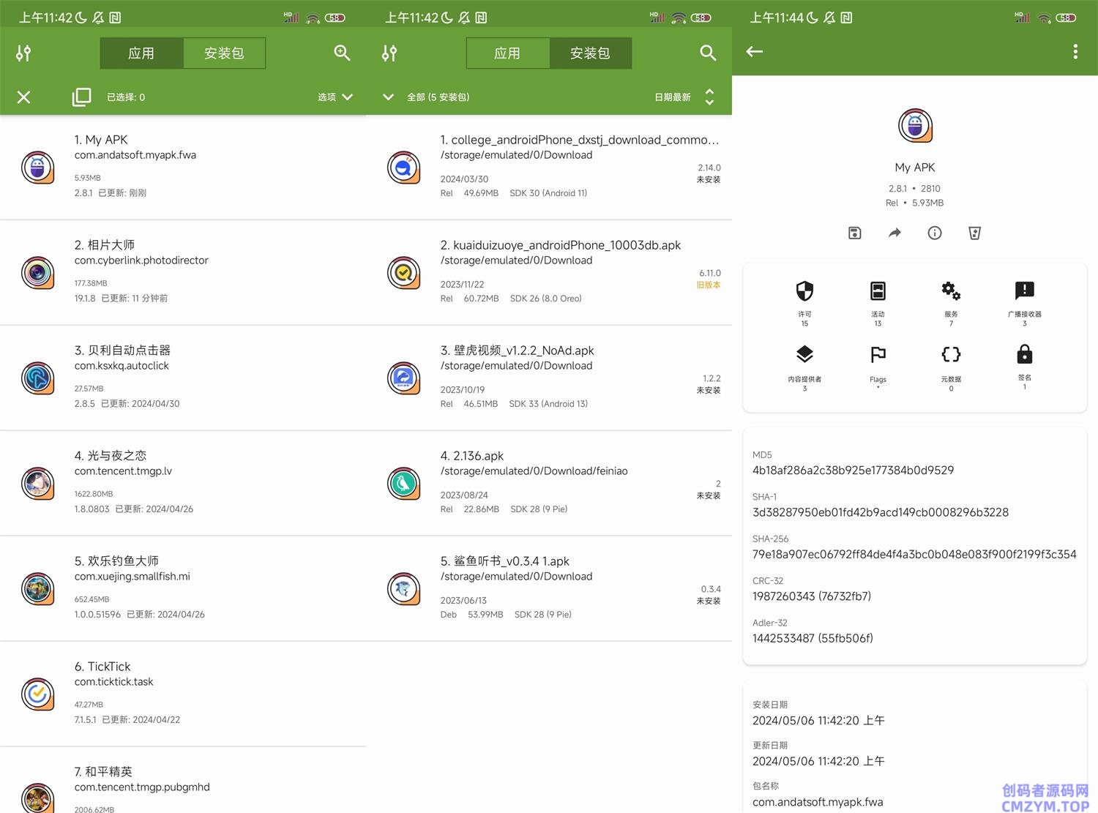Toggle select-all icon beside 已选择: 0
The image size is (1098, 813).
(x=81, y=97)
